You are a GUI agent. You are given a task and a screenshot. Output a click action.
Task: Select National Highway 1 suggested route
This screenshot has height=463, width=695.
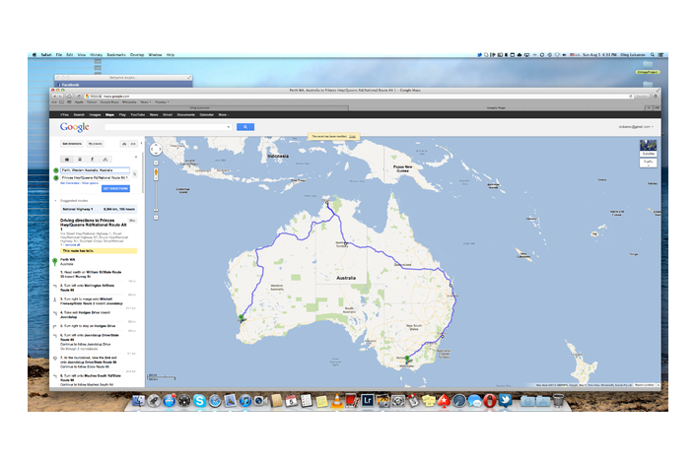pos(99,209)
